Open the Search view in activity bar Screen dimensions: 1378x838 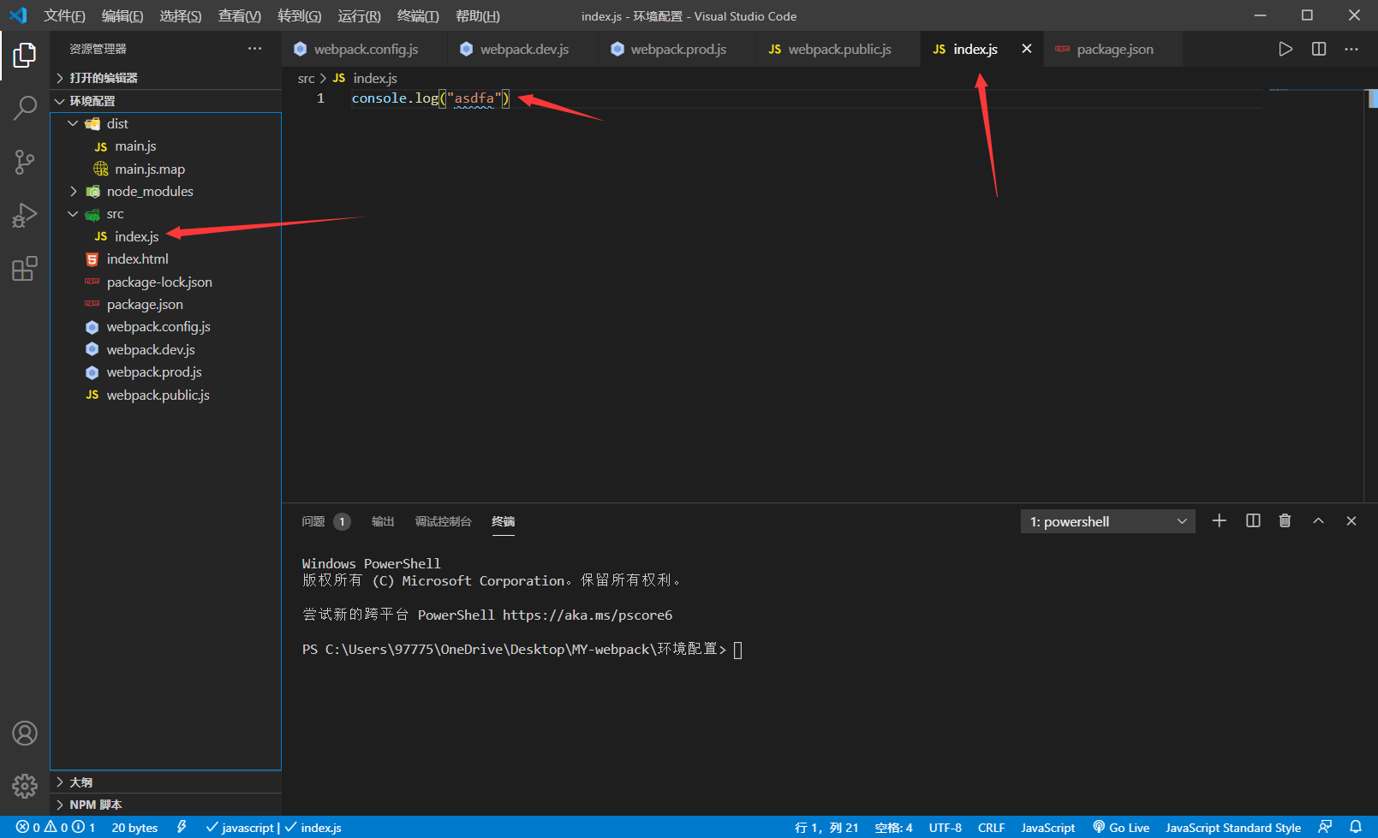click(x=25, y=108)
